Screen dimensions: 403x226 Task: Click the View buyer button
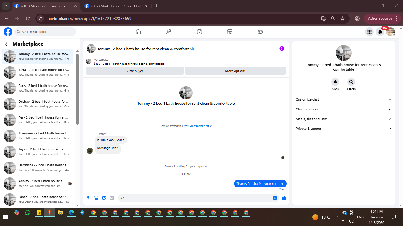[135, 71]
